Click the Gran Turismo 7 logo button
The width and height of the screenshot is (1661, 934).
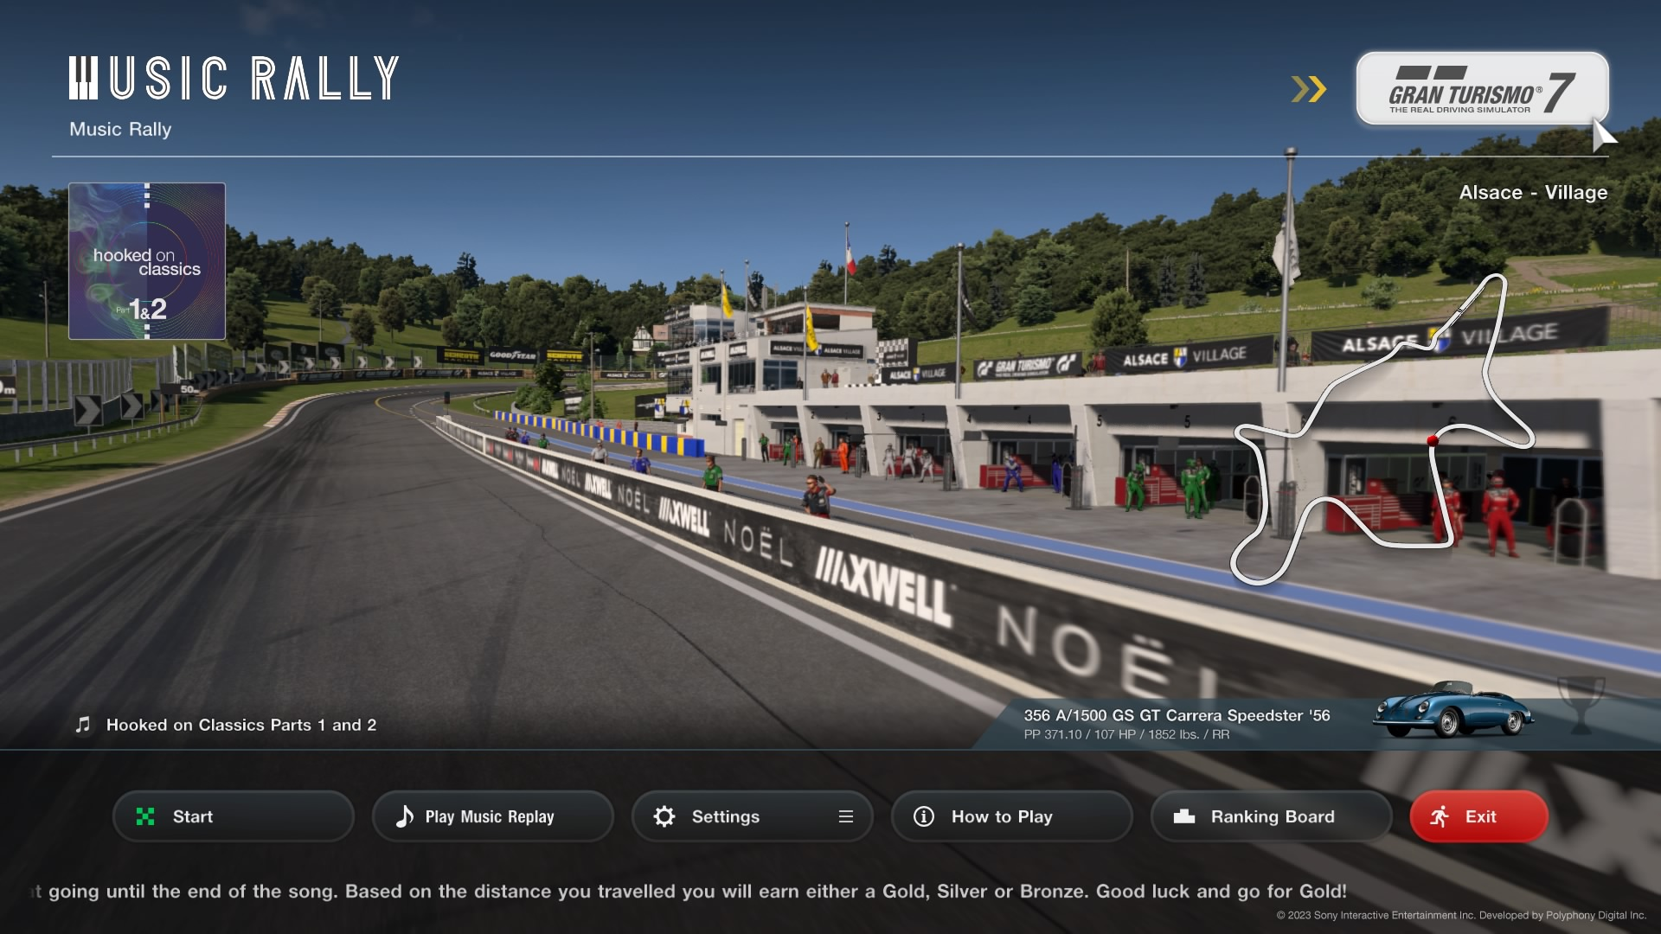[1481, 89]
